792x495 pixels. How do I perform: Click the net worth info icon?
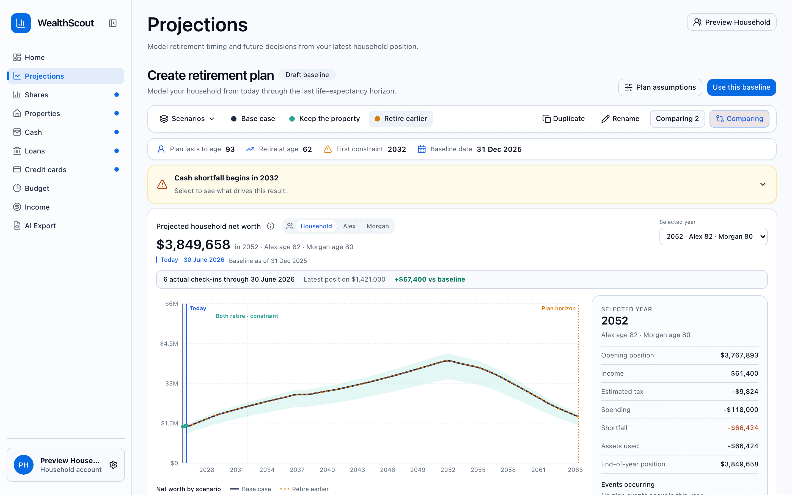click(x=270, y=226)
